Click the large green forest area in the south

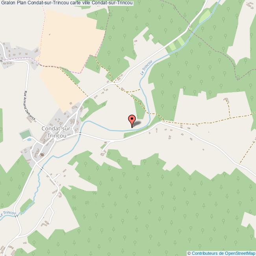[147, 209]
